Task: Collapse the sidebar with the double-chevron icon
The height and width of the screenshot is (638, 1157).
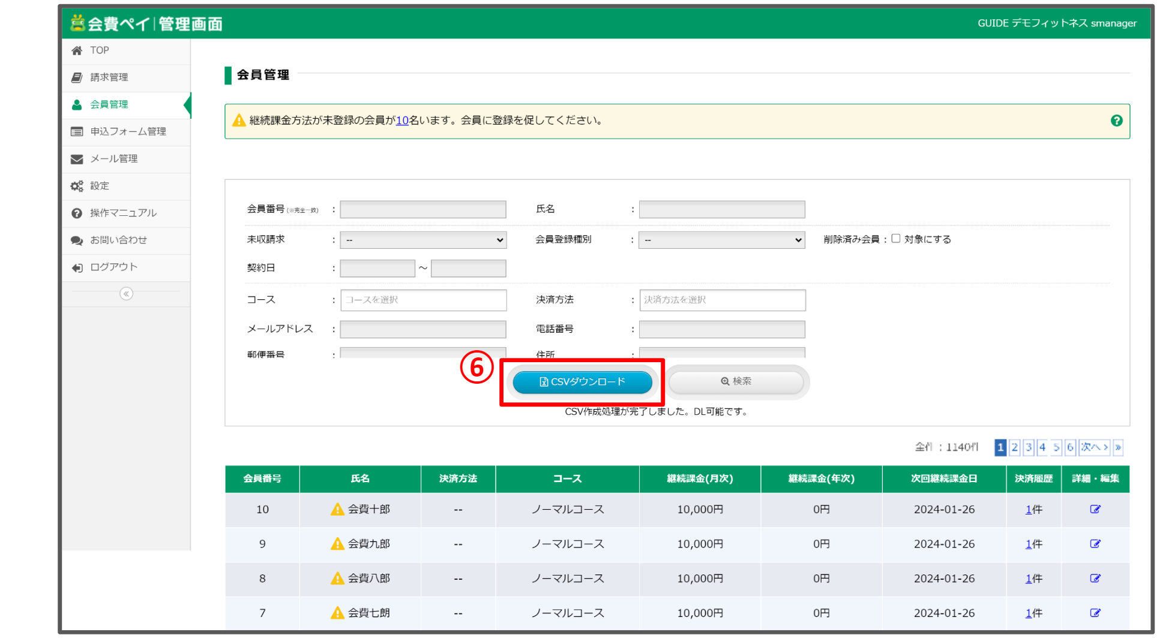Action: click(126, 294)
